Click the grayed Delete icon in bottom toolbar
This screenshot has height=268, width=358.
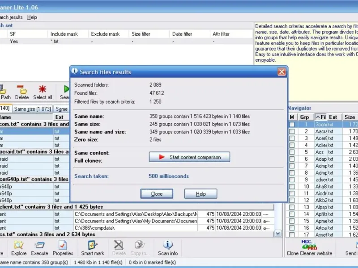click(x=119, y=245)
